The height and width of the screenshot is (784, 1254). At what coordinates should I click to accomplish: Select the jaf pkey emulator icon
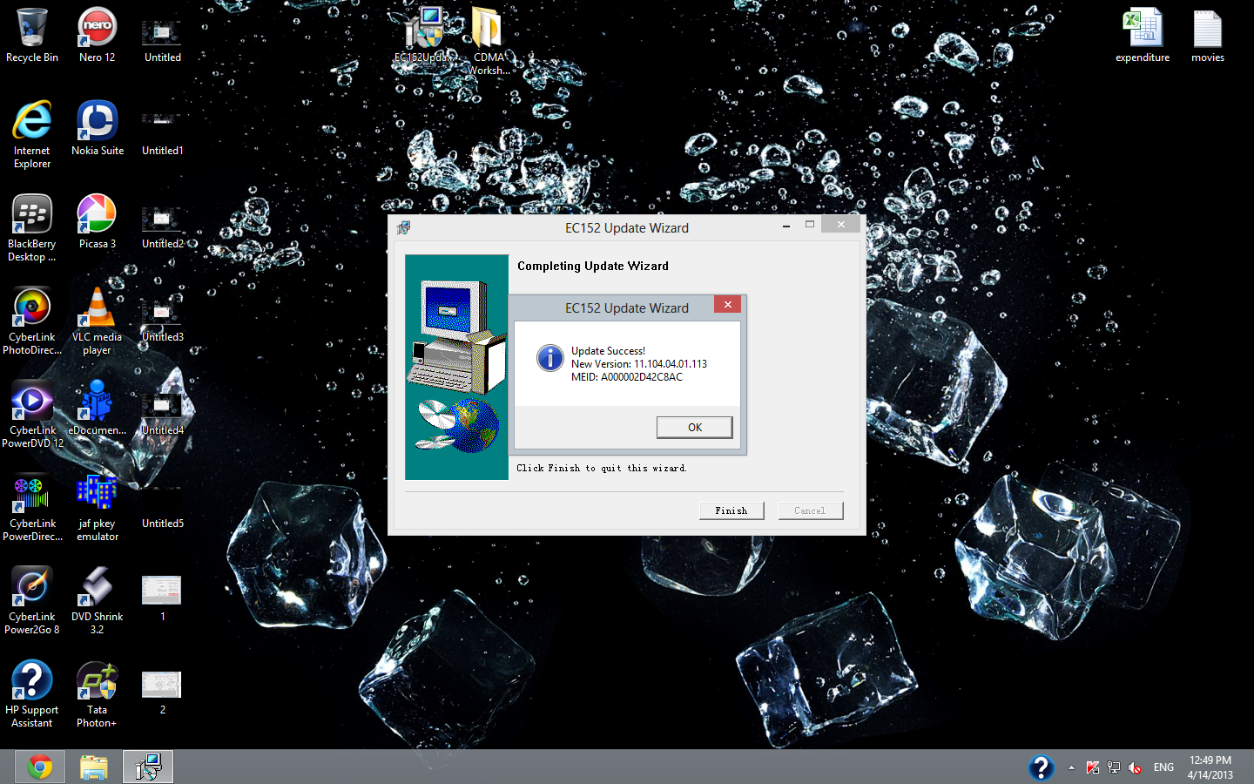[97, 507]
